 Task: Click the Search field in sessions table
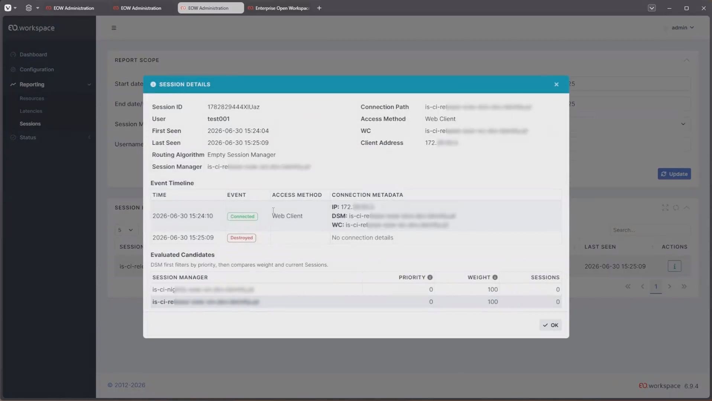click(x=650, y=230)
